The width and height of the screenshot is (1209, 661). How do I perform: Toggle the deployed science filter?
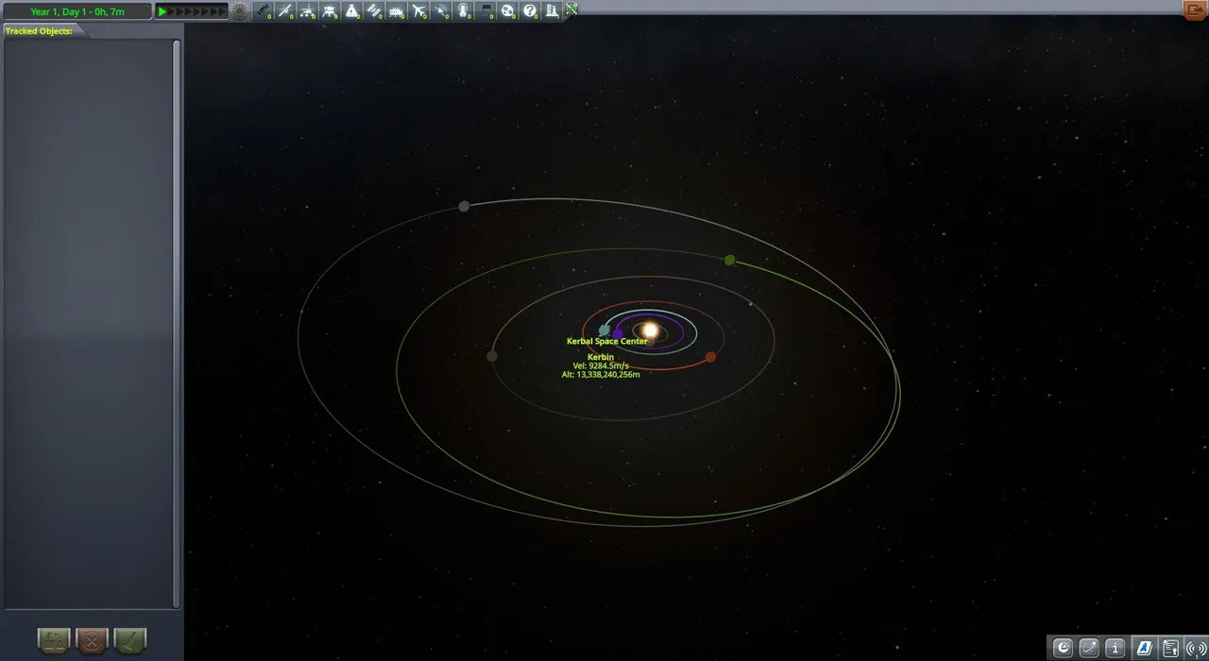point(553,11)
